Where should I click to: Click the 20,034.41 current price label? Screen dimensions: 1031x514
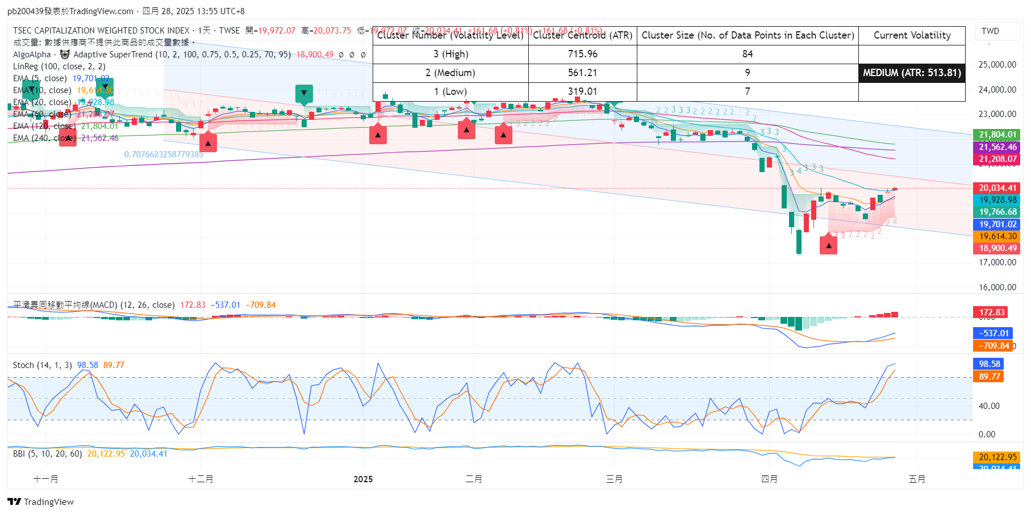tap(997, 188)
